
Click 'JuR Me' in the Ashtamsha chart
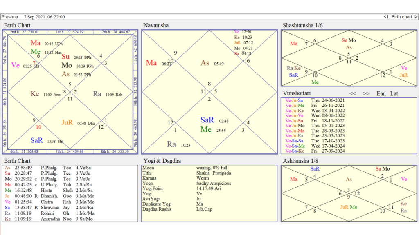pyautogui.click(x=349, y=207)
